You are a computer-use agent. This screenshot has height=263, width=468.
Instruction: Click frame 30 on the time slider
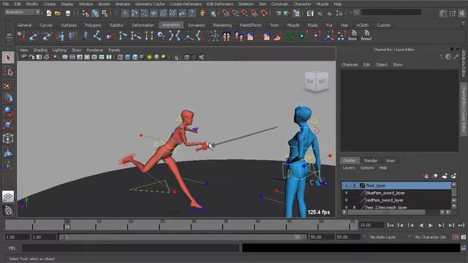point(194,225)
